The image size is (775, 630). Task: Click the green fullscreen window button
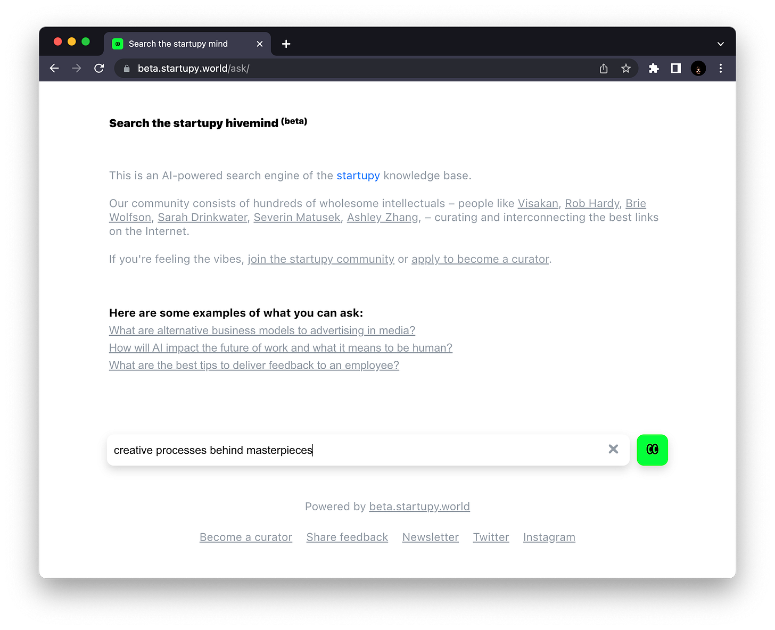[86, 42]
